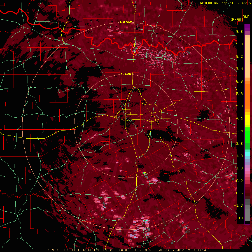Pick the bright green color bar segment
The width and height of the screenshot is (252, 252).
point(247,135)
